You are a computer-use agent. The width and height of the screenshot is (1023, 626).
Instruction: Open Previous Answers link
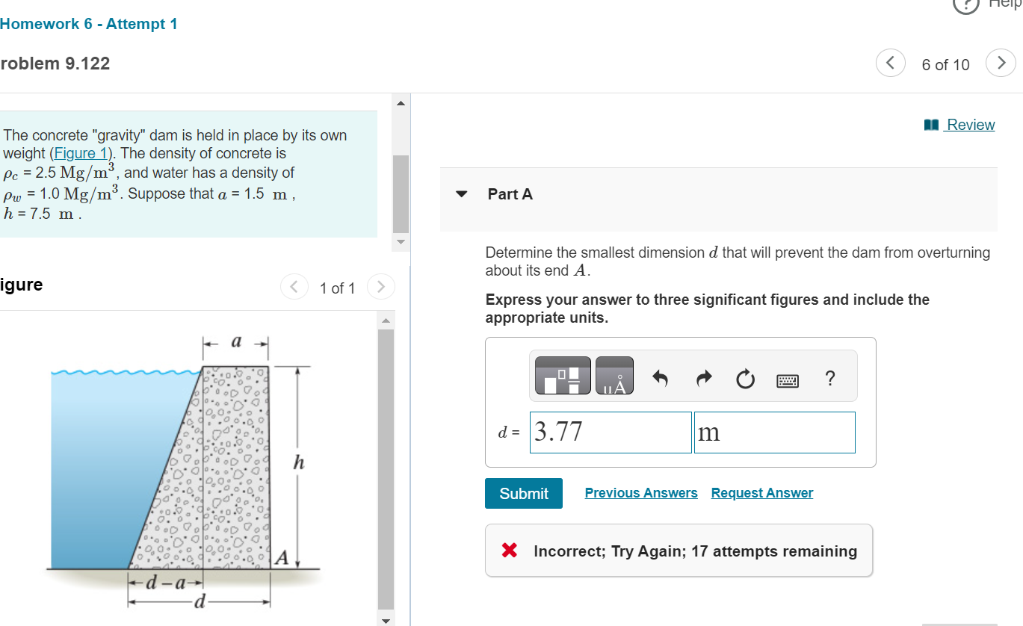tap(640, 492)
